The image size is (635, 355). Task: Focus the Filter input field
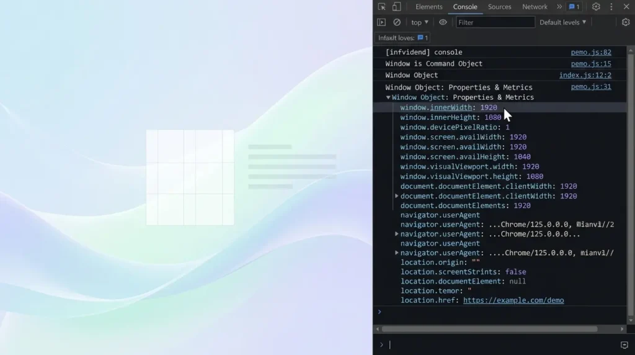pos(495,22)
